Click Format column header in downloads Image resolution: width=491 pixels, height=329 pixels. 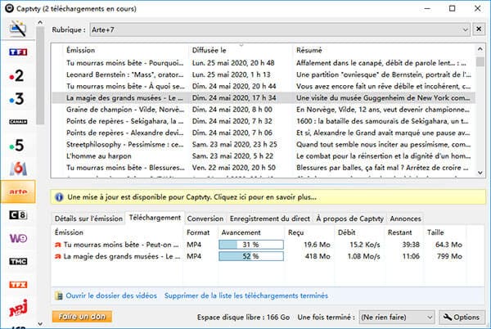click(198, 232)
